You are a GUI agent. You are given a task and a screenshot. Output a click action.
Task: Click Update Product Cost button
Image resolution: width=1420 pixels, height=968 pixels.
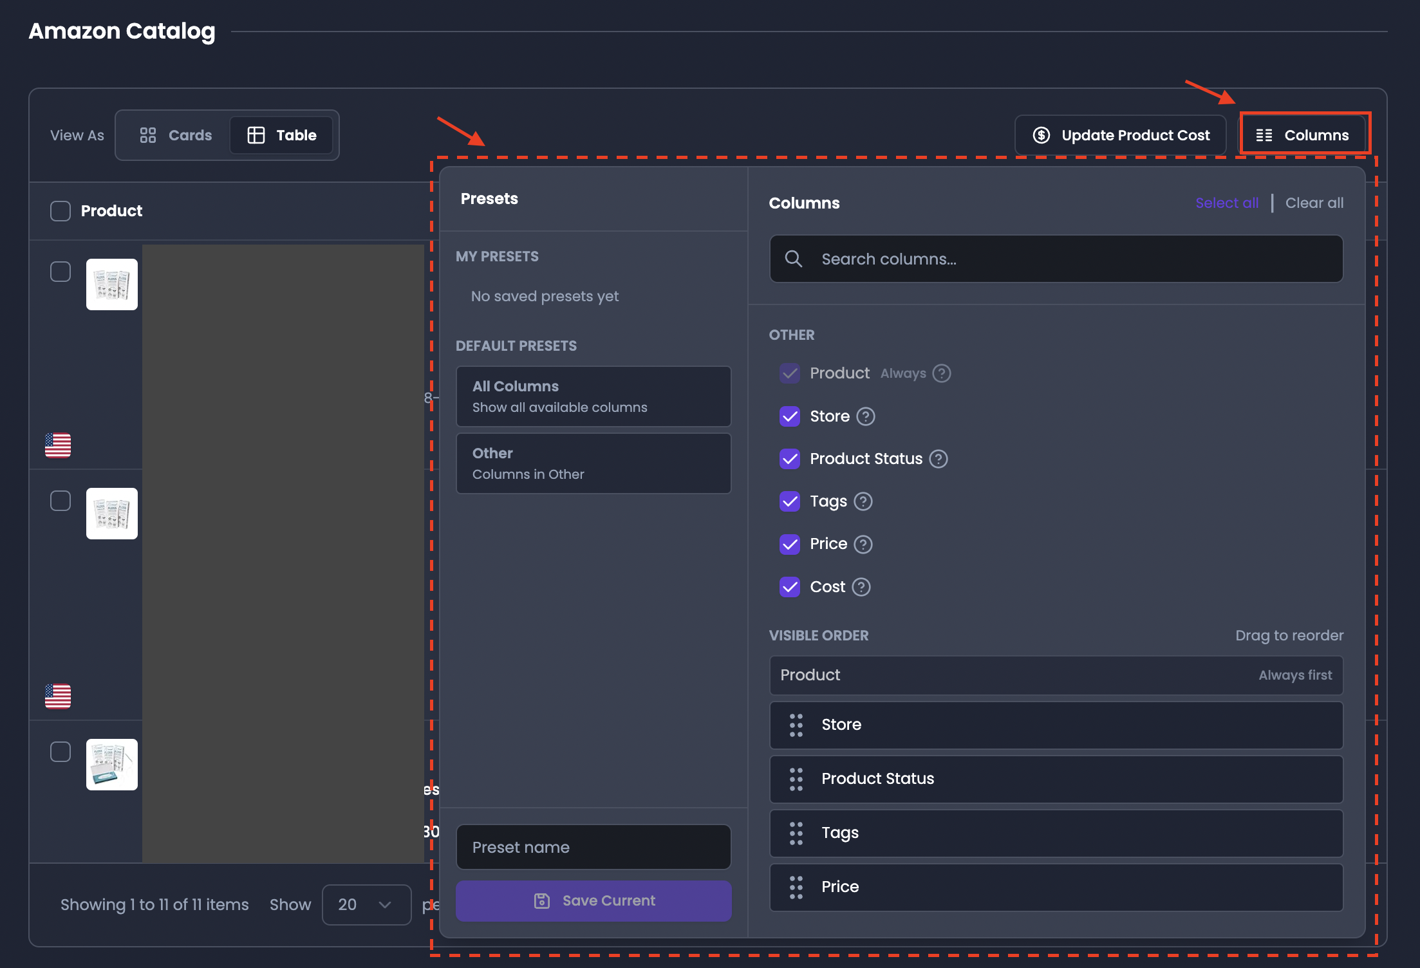point(1121,135)
